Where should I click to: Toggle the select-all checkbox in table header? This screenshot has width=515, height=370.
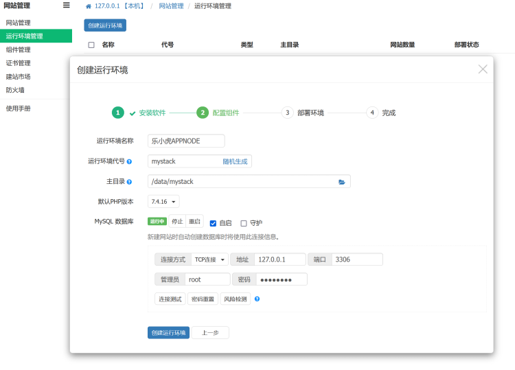click(91, 45)
